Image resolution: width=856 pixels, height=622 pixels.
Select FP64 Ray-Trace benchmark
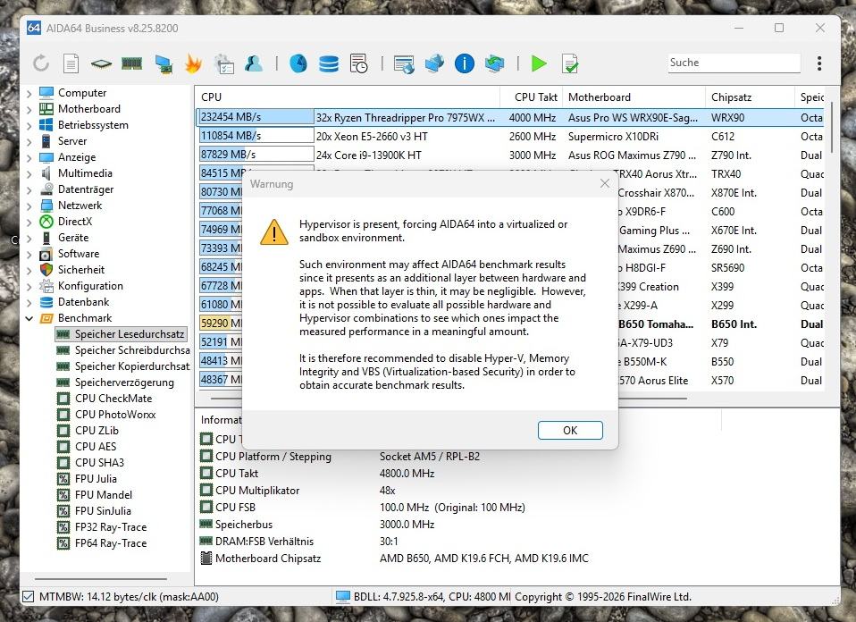pos(111,543)
